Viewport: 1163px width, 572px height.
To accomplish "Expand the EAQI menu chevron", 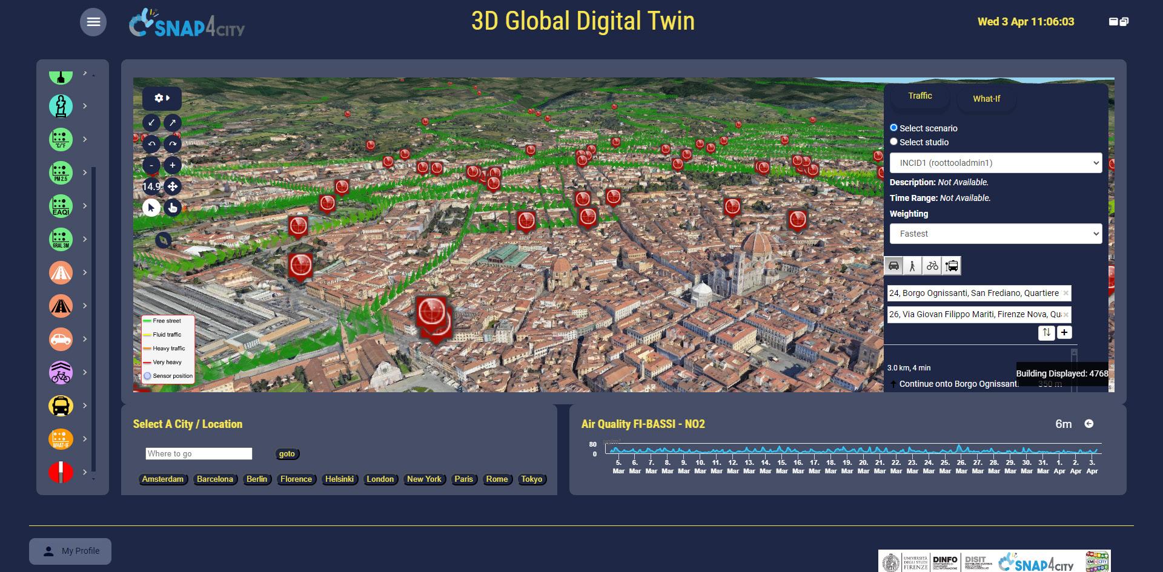I will 85,206.
